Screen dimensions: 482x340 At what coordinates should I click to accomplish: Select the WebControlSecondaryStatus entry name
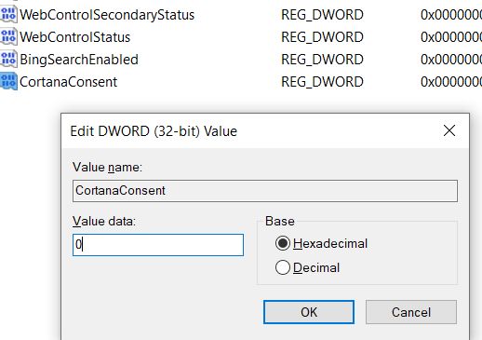pyautogui.click(x=107, y=15)
